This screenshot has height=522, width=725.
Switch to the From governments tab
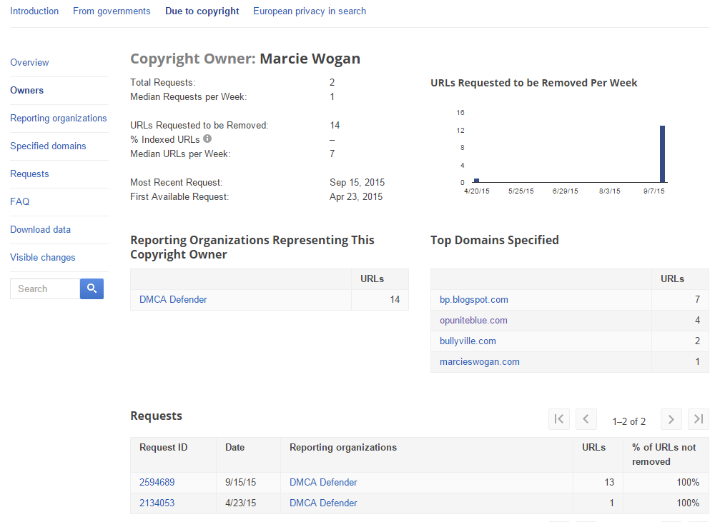click(112, 11)
